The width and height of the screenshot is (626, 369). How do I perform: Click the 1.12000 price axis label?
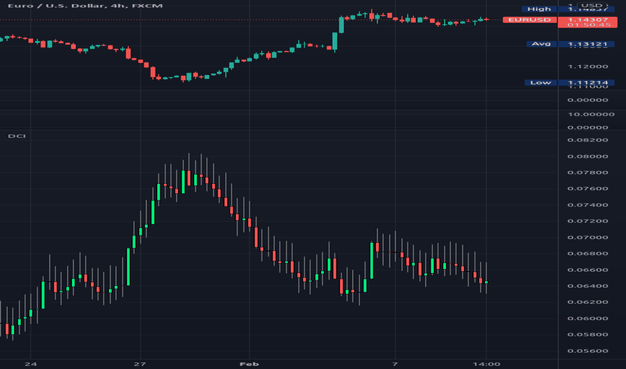[x=588, y=66]
